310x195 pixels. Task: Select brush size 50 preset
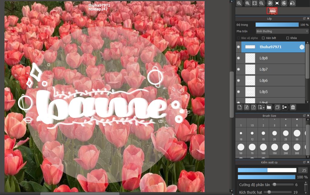(241, 148)
